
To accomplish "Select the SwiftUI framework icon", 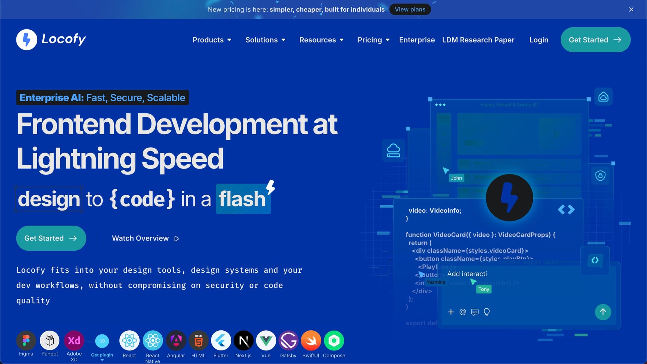I will coord(311,340).
